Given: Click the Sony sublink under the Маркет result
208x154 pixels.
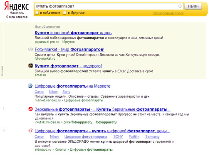Looking at the screenshot, I should tap(66, 92).
